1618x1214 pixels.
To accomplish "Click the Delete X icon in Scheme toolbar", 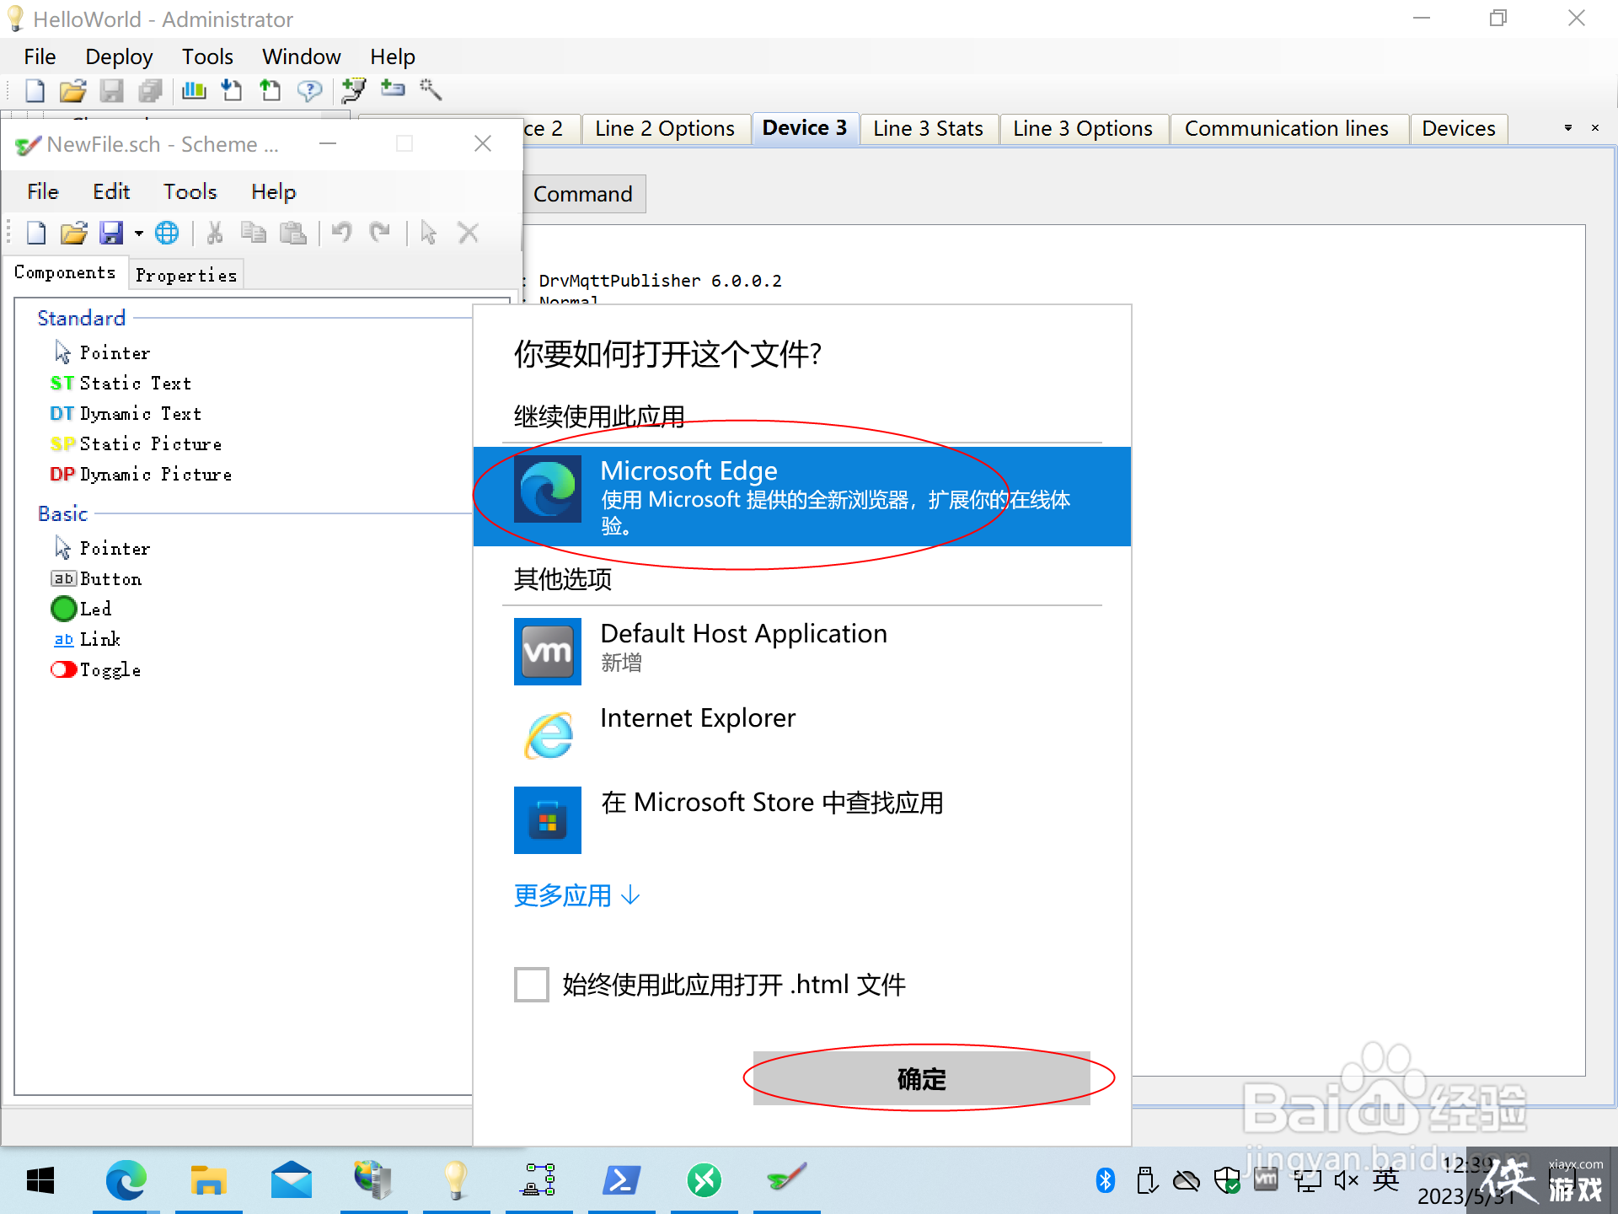I will 469,233.
